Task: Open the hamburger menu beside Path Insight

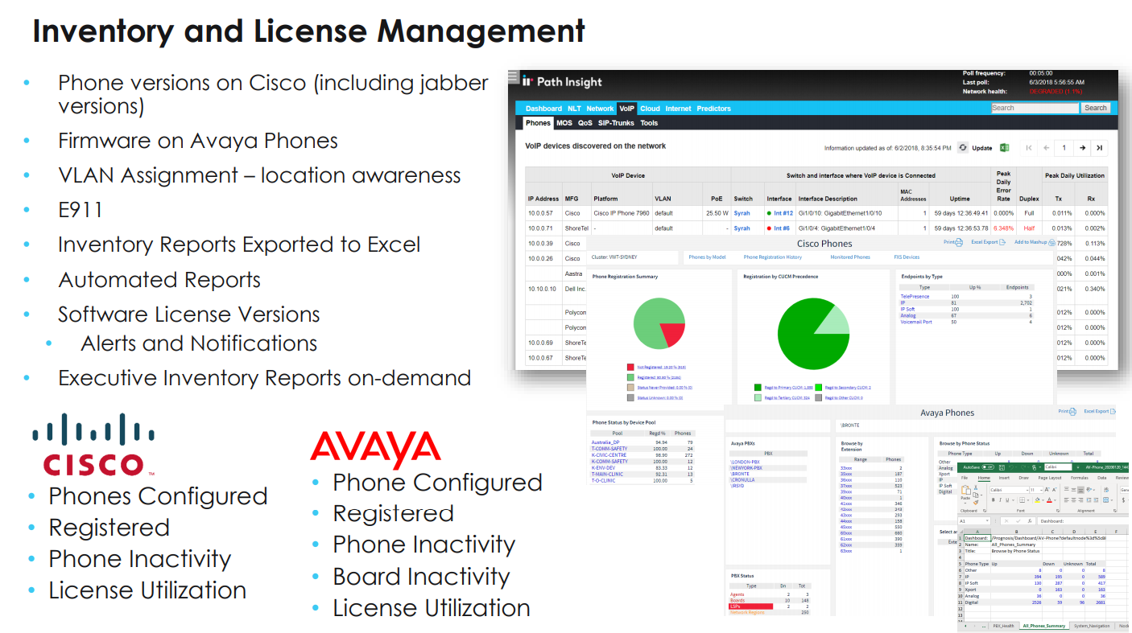Action: [x=514, y=77]
